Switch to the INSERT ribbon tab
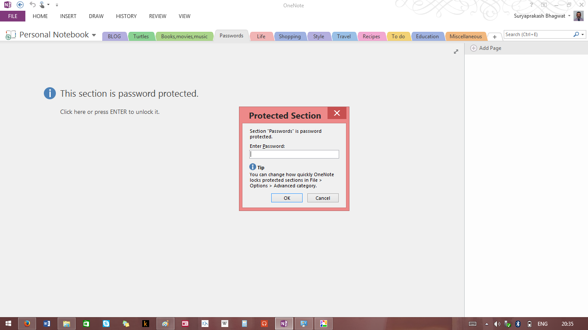This screenshot has width=588, height=330. click(x=68, y=16)
